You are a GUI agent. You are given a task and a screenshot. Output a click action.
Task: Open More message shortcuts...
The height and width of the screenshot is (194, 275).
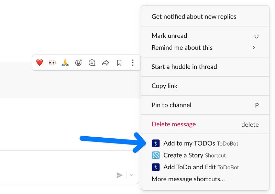(205, 179)
